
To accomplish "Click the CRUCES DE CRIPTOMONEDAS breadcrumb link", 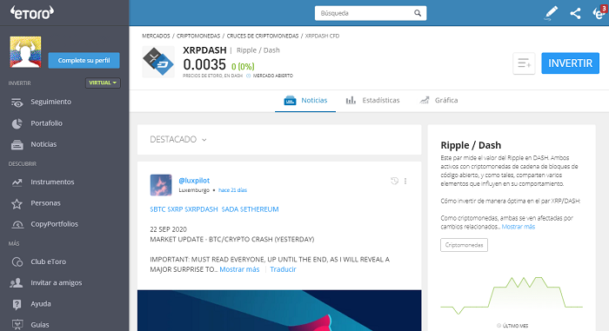I will tap(263, 36).
